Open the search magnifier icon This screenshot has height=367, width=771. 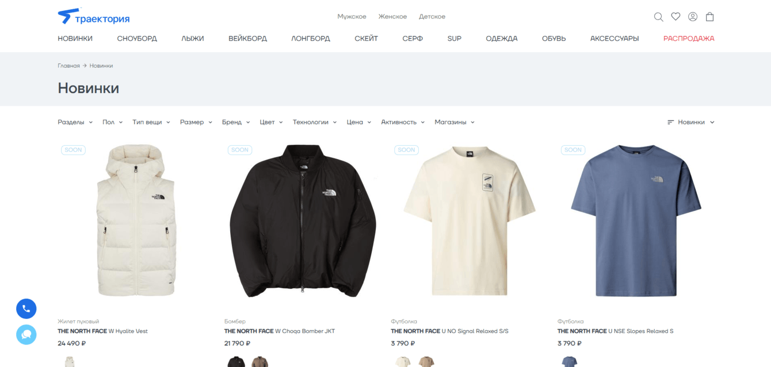click(x=658, y=17)
